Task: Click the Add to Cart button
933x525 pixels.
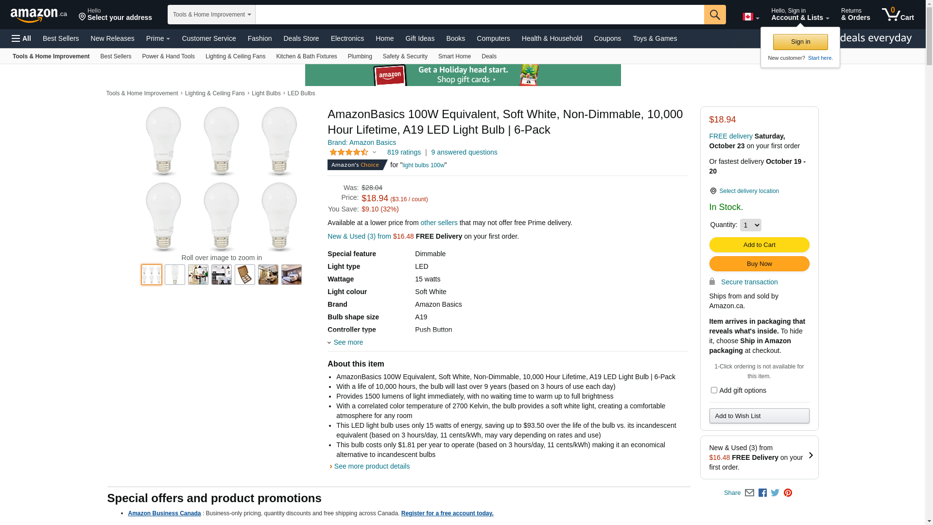Action: pos(759,245)
